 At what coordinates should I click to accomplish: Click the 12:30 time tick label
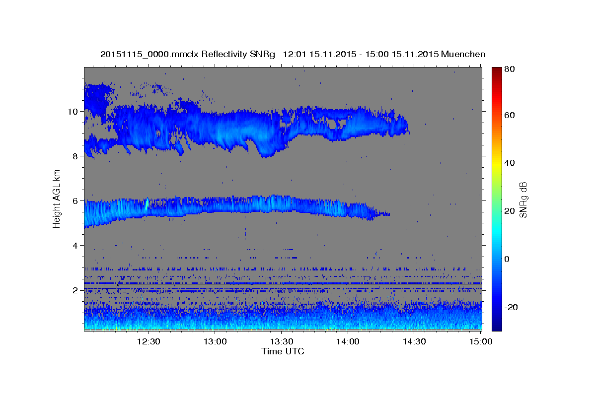[x=148, y=341]
